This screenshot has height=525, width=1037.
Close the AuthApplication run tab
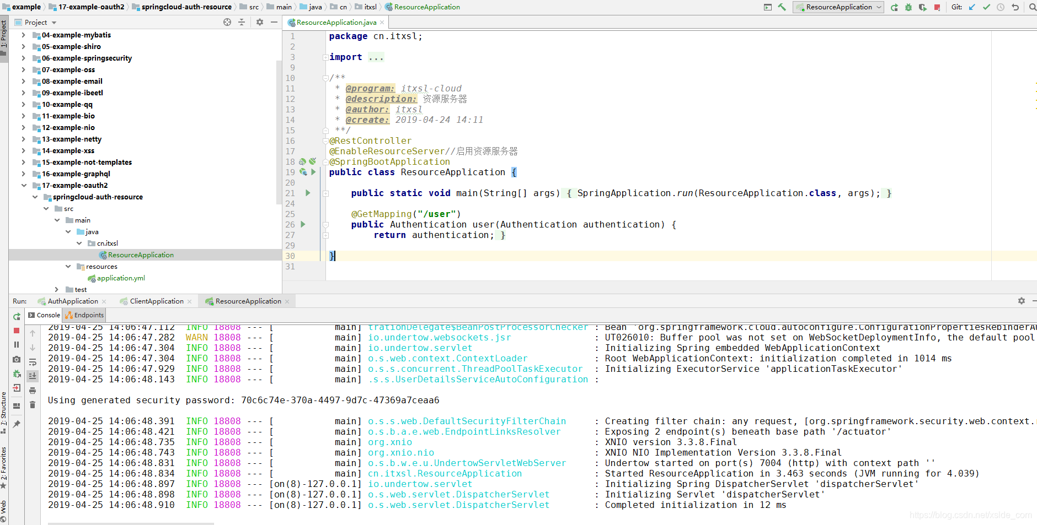104,301
